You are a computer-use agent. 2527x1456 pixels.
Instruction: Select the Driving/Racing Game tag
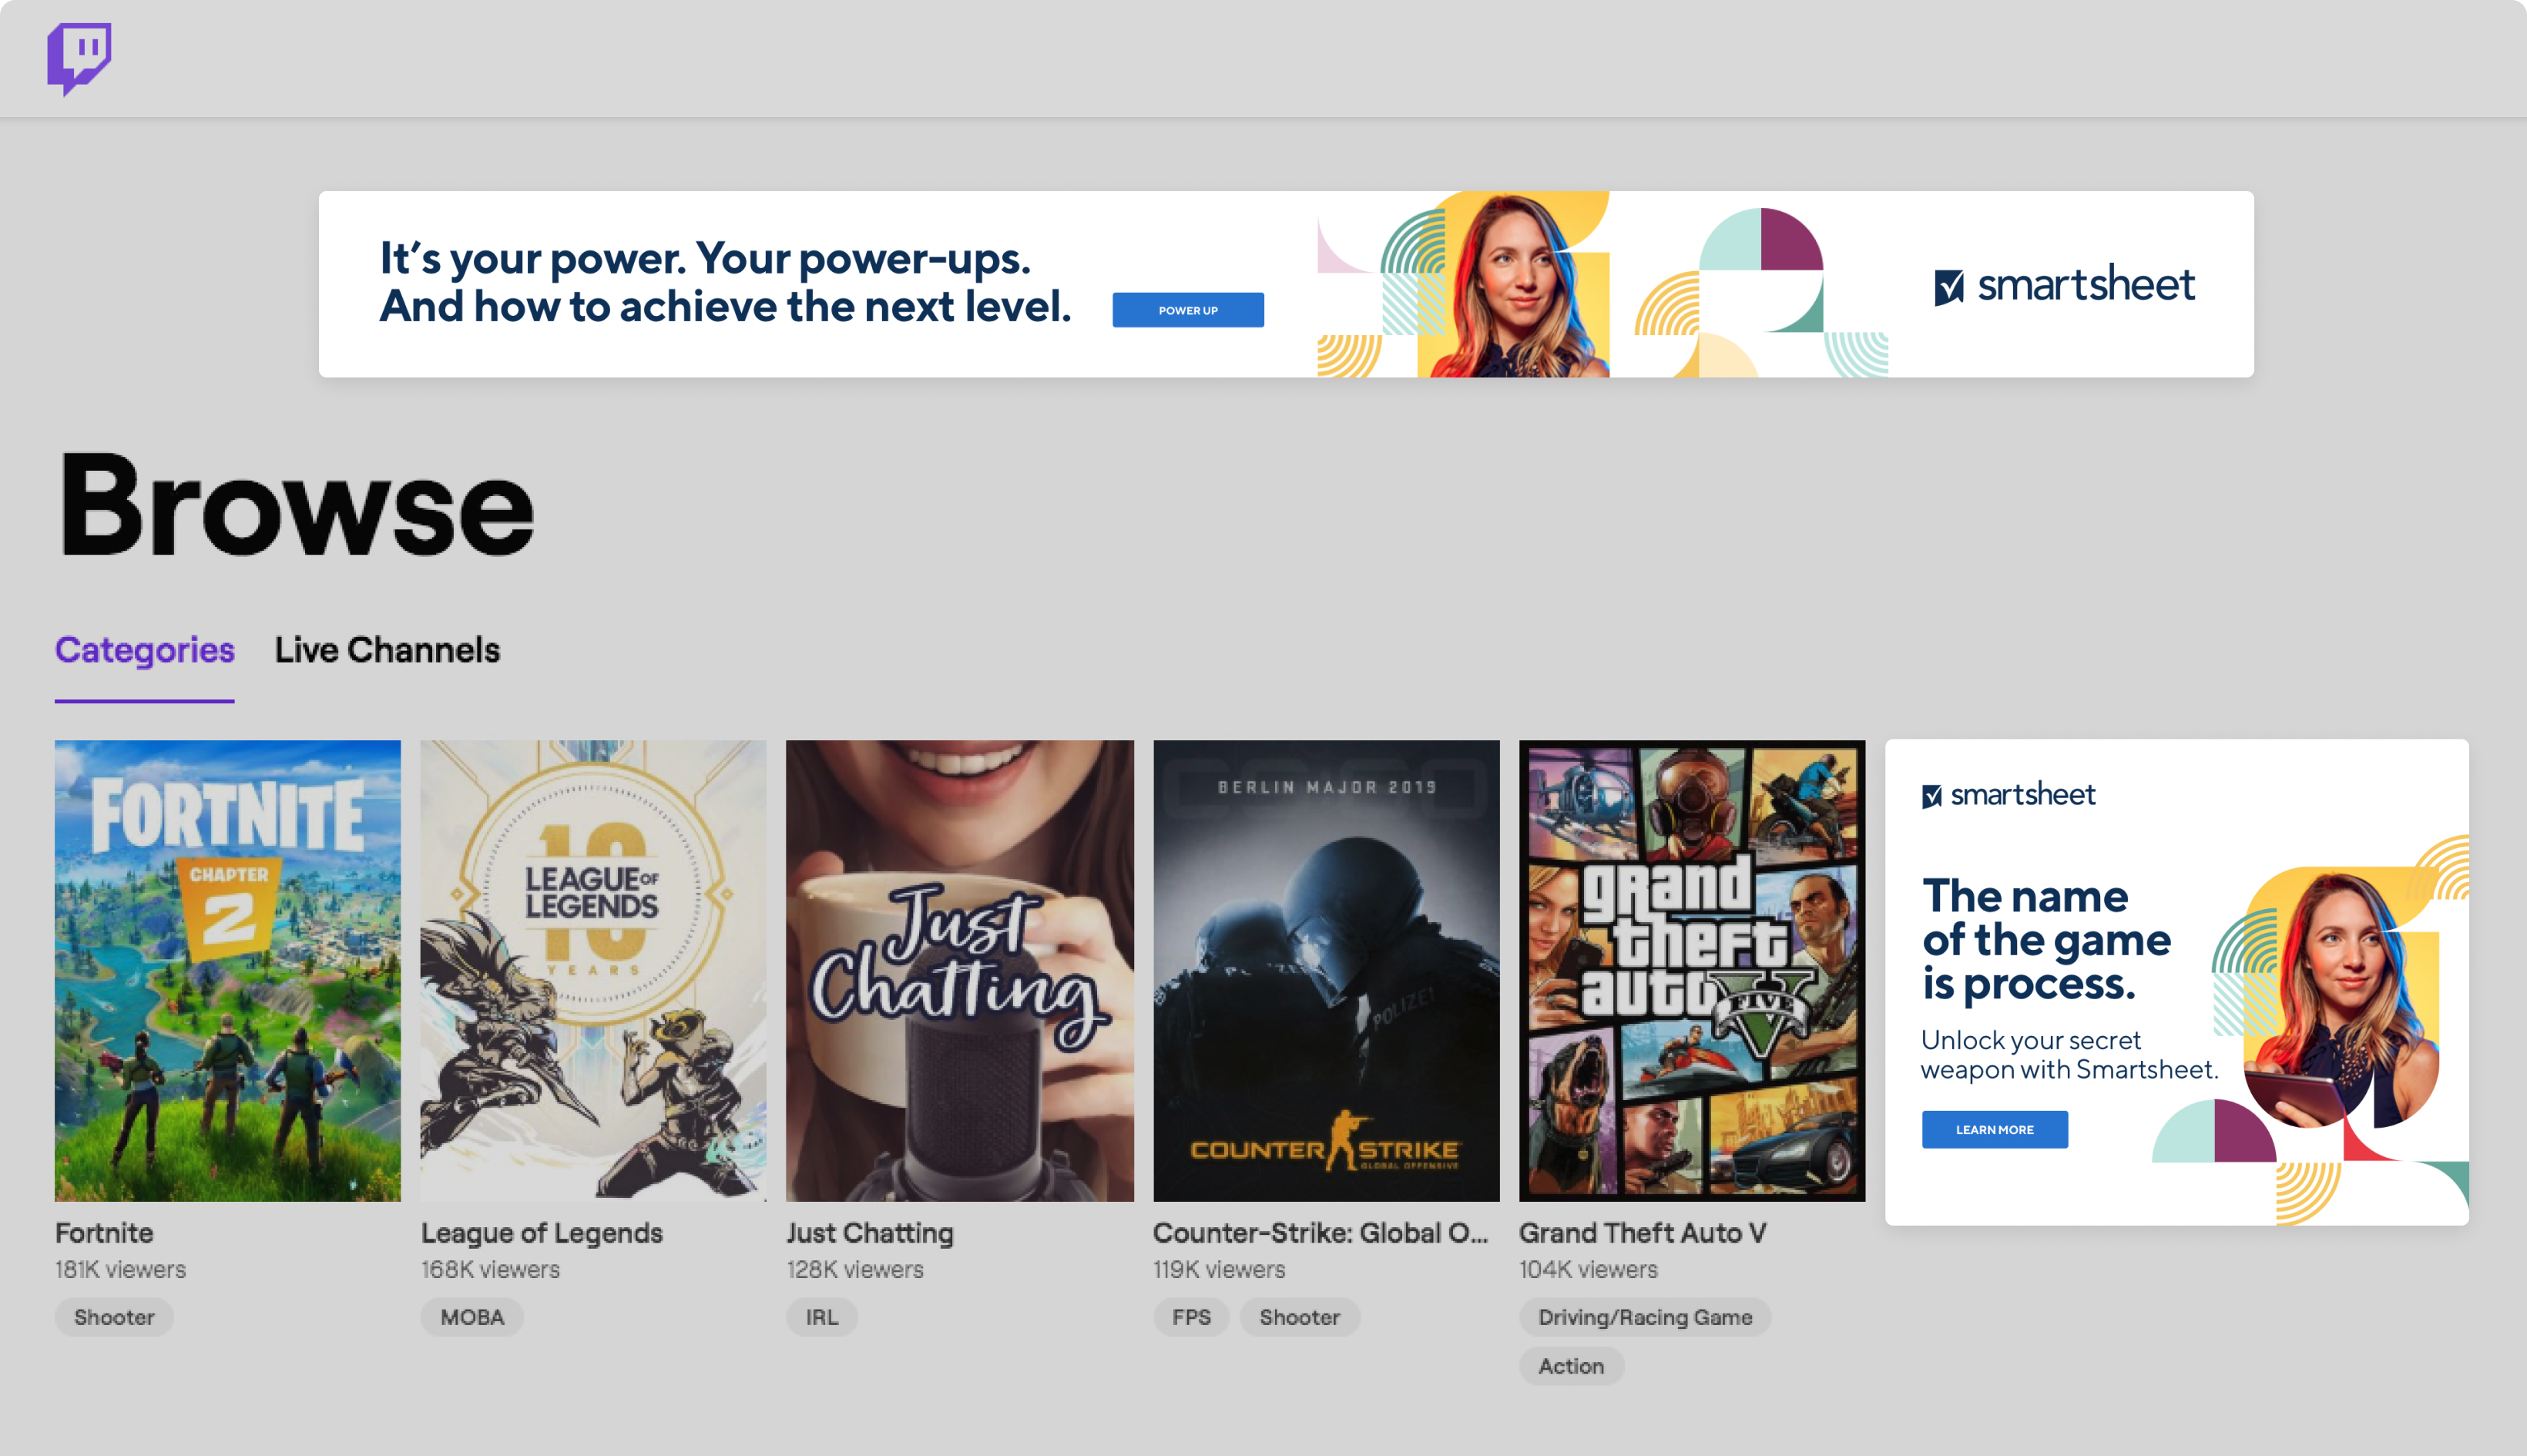pos(1645,1317)
